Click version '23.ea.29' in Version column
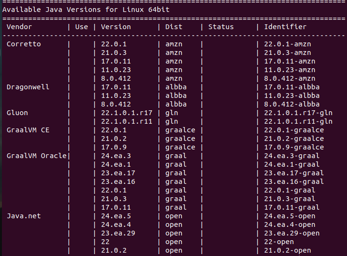This screenshot has width=347, height=256. [118, 234]
